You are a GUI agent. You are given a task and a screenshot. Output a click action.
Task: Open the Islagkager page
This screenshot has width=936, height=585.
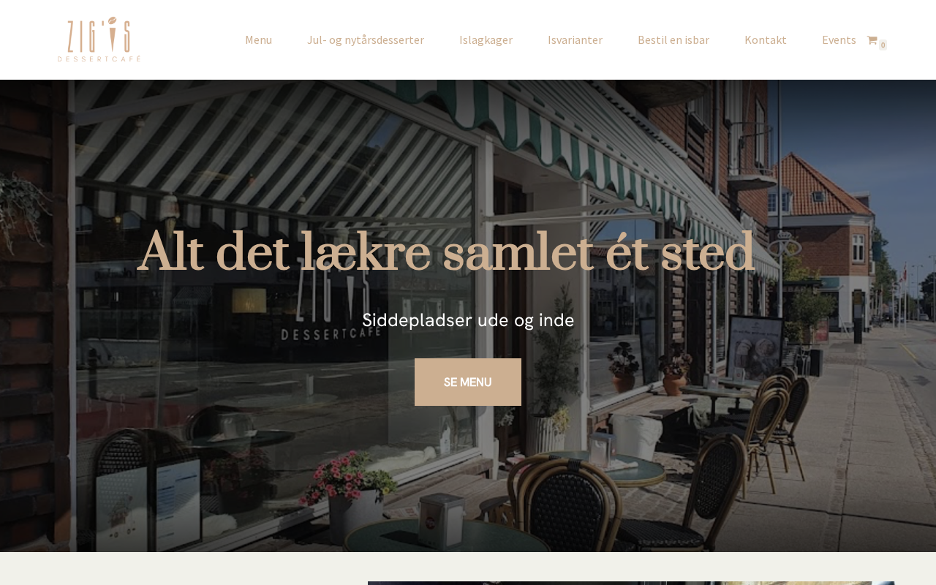tap(486, 40)
